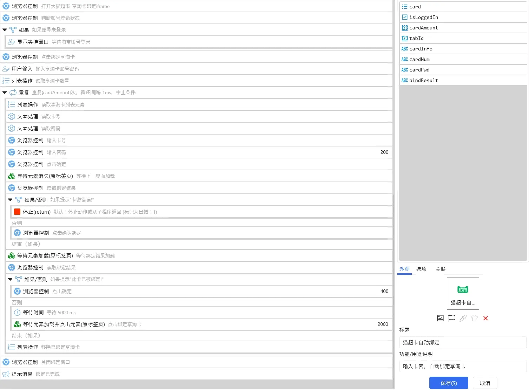
Task: Click the flag icon under the preview
Action: 452,318
